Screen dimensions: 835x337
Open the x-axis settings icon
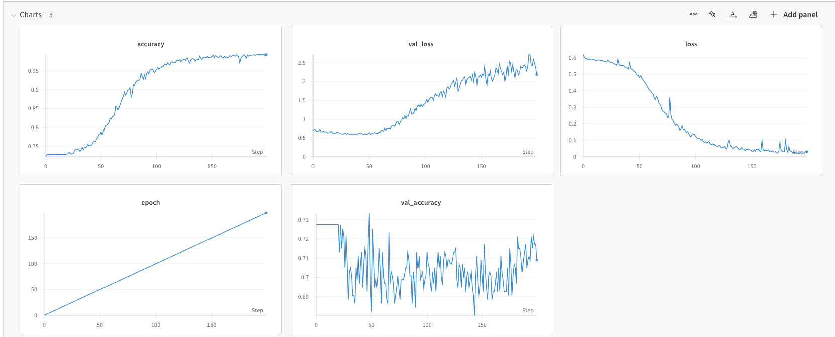tap(733, 14)
